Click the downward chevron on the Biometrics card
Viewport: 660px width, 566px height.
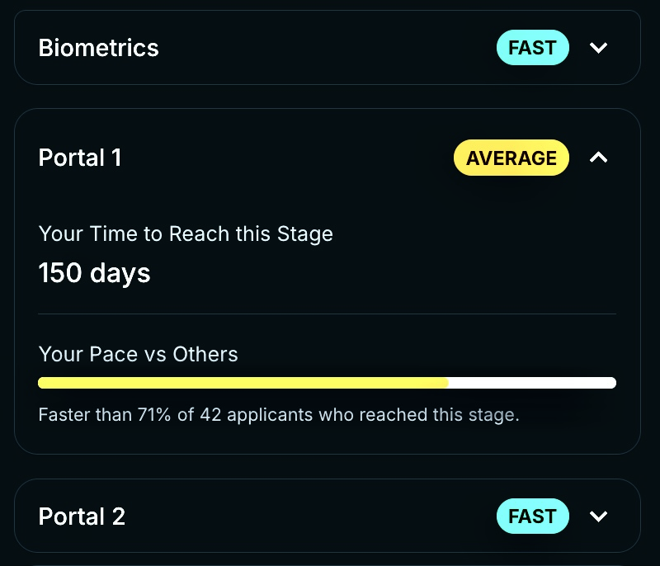click(599, 48)
